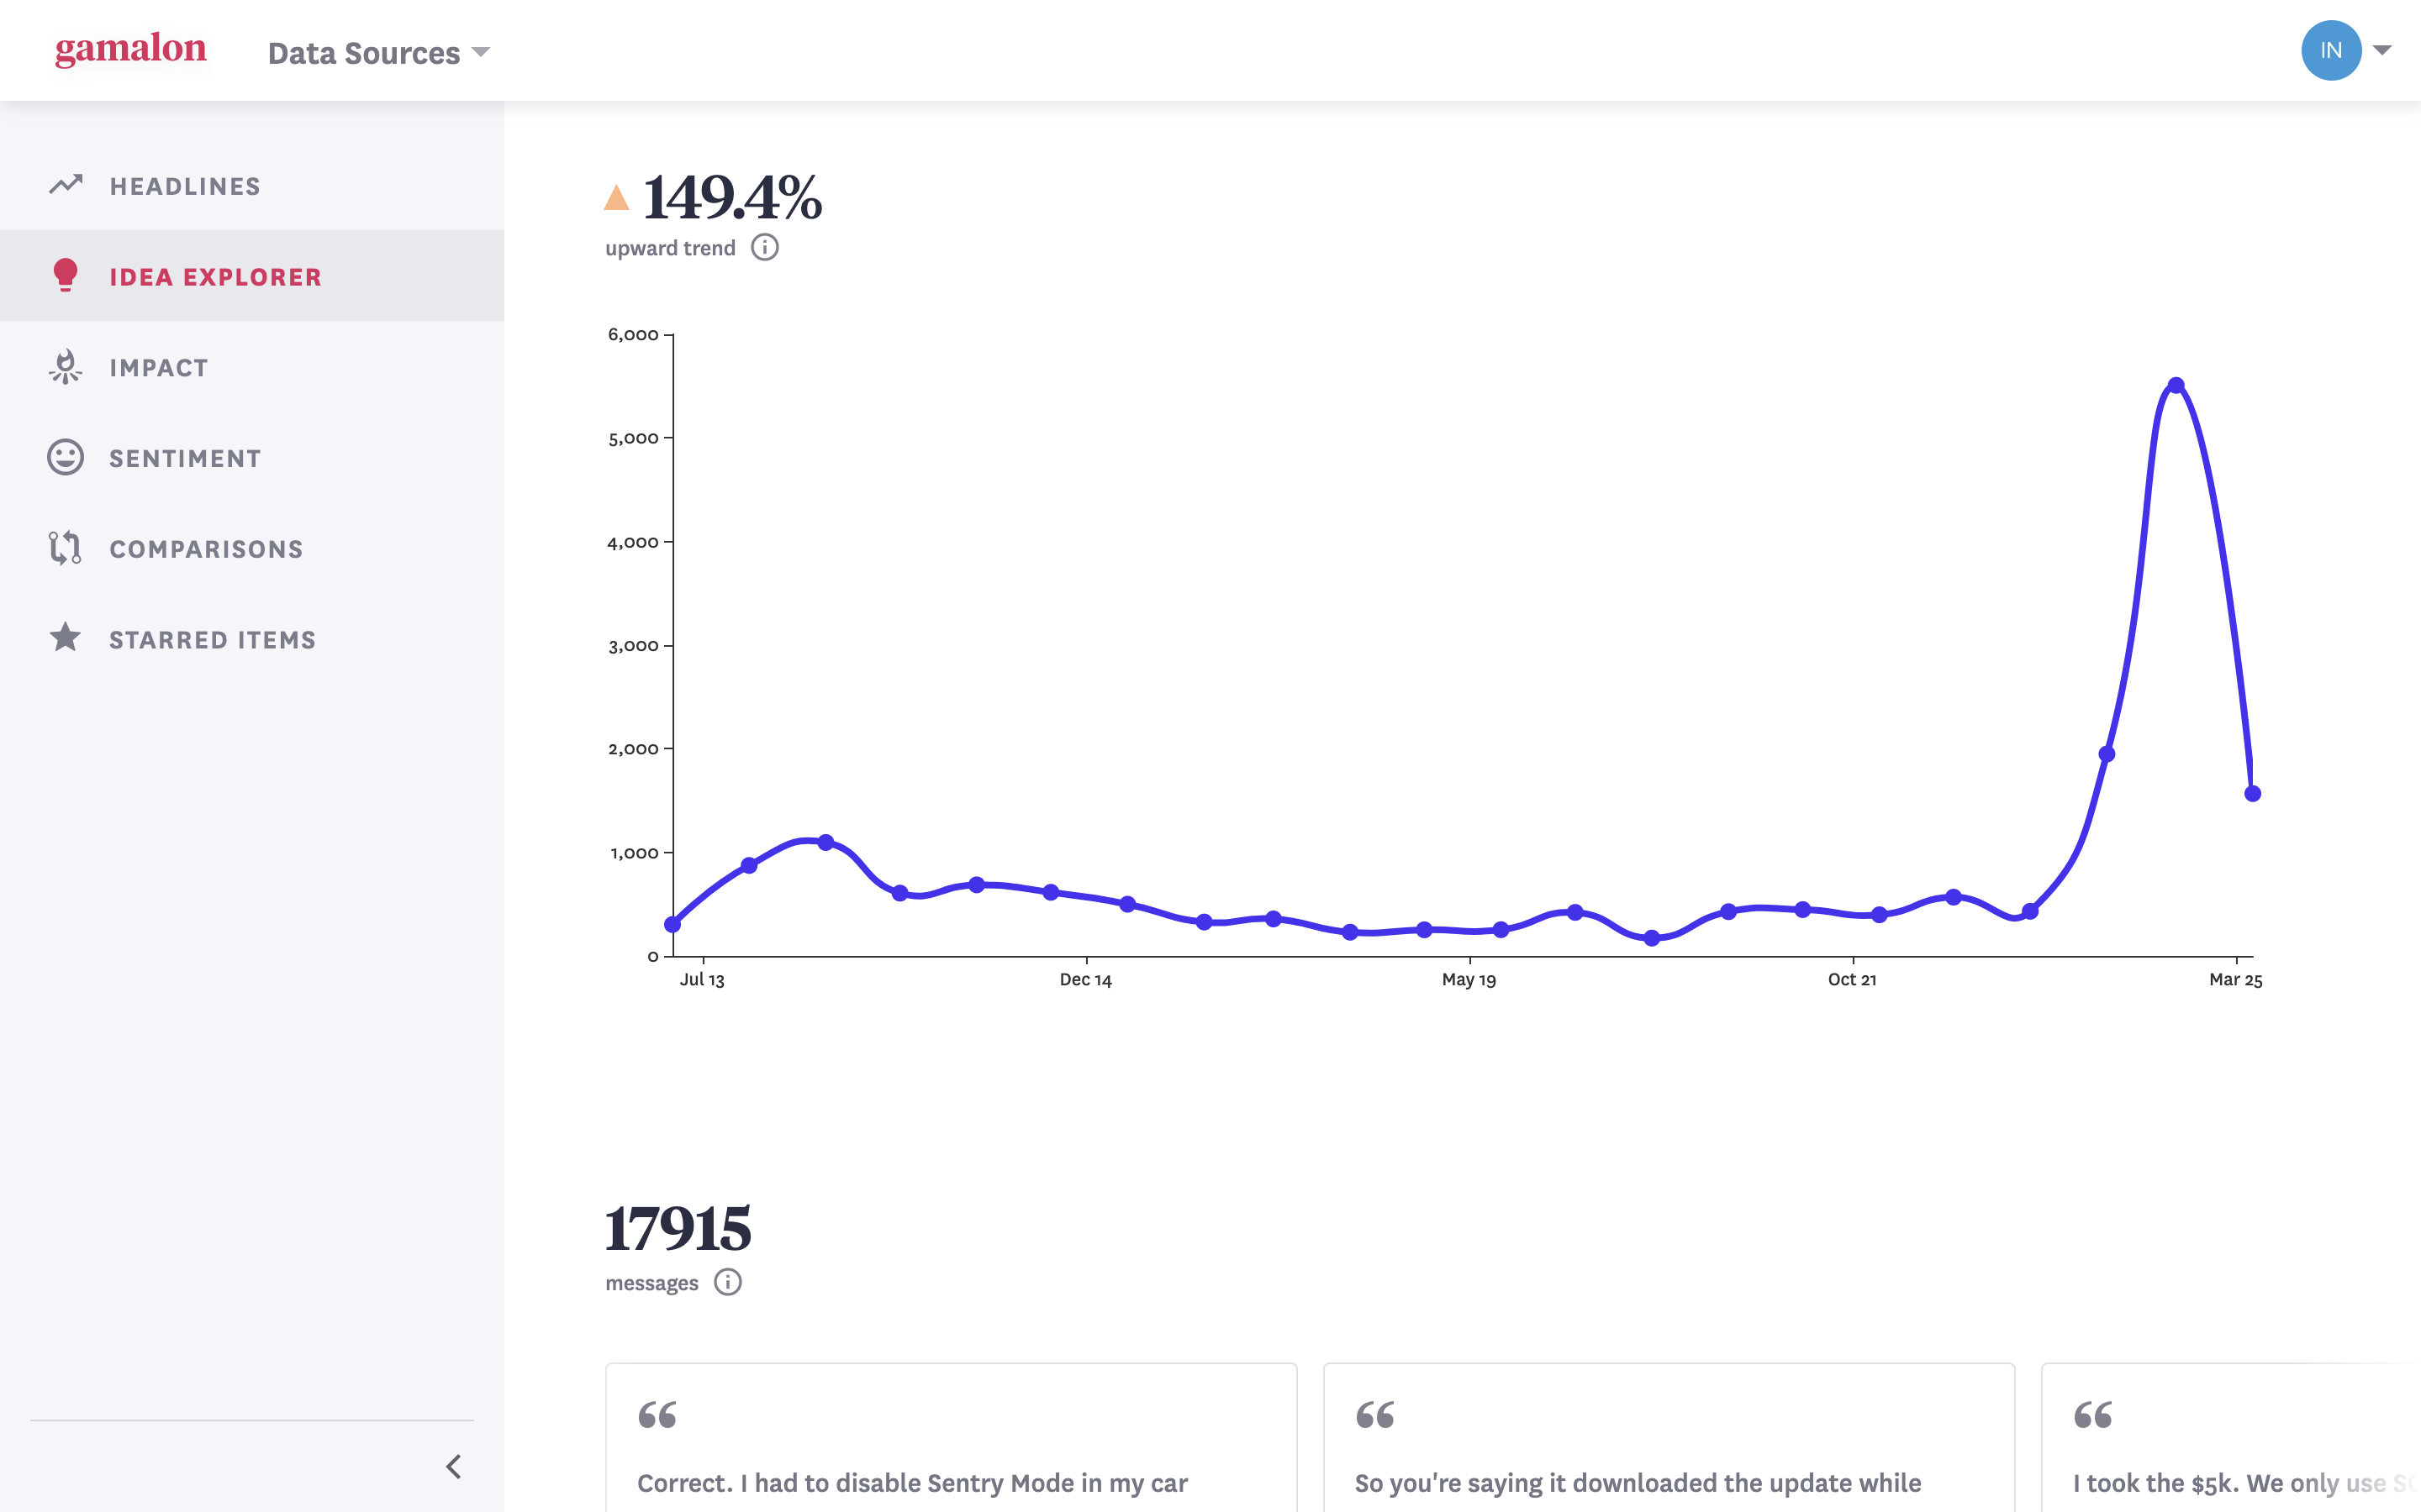Select Idea Explorer in sidebar
The width and height of the screenshot is (2421, 1512).
(x=252, y=276)
